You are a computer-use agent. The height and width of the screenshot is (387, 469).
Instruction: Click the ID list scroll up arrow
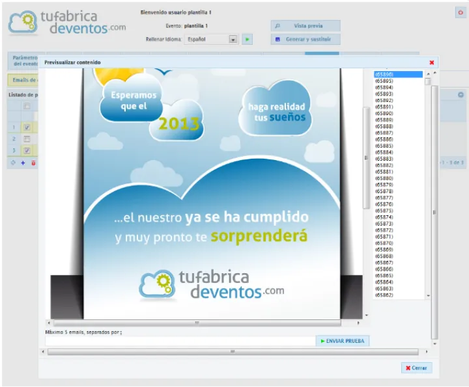tap(428, 73)
